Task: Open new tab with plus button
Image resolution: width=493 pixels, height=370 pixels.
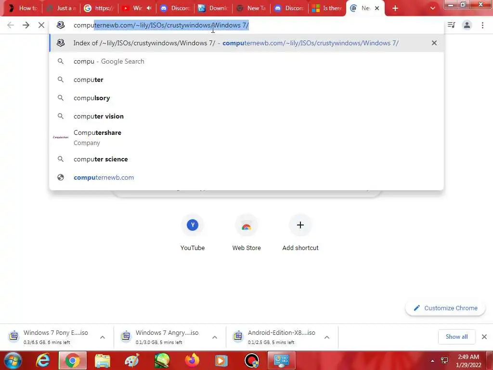Action: click(x=395, y=8)
